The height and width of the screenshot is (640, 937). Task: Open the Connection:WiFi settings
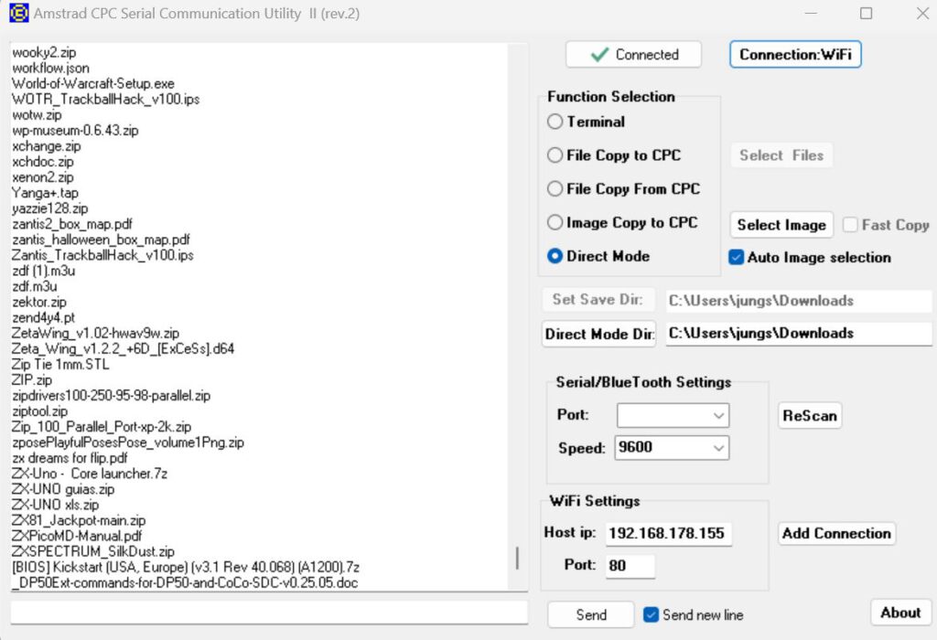(794, 54)
